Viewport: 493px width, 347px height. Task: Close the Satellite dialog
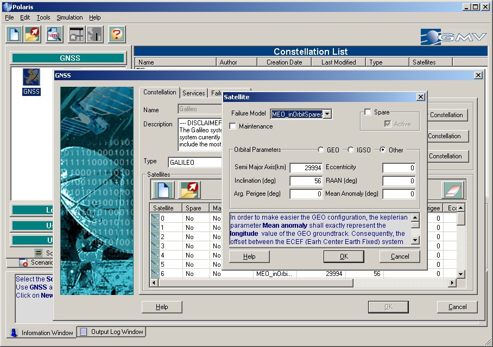point(421,97)
